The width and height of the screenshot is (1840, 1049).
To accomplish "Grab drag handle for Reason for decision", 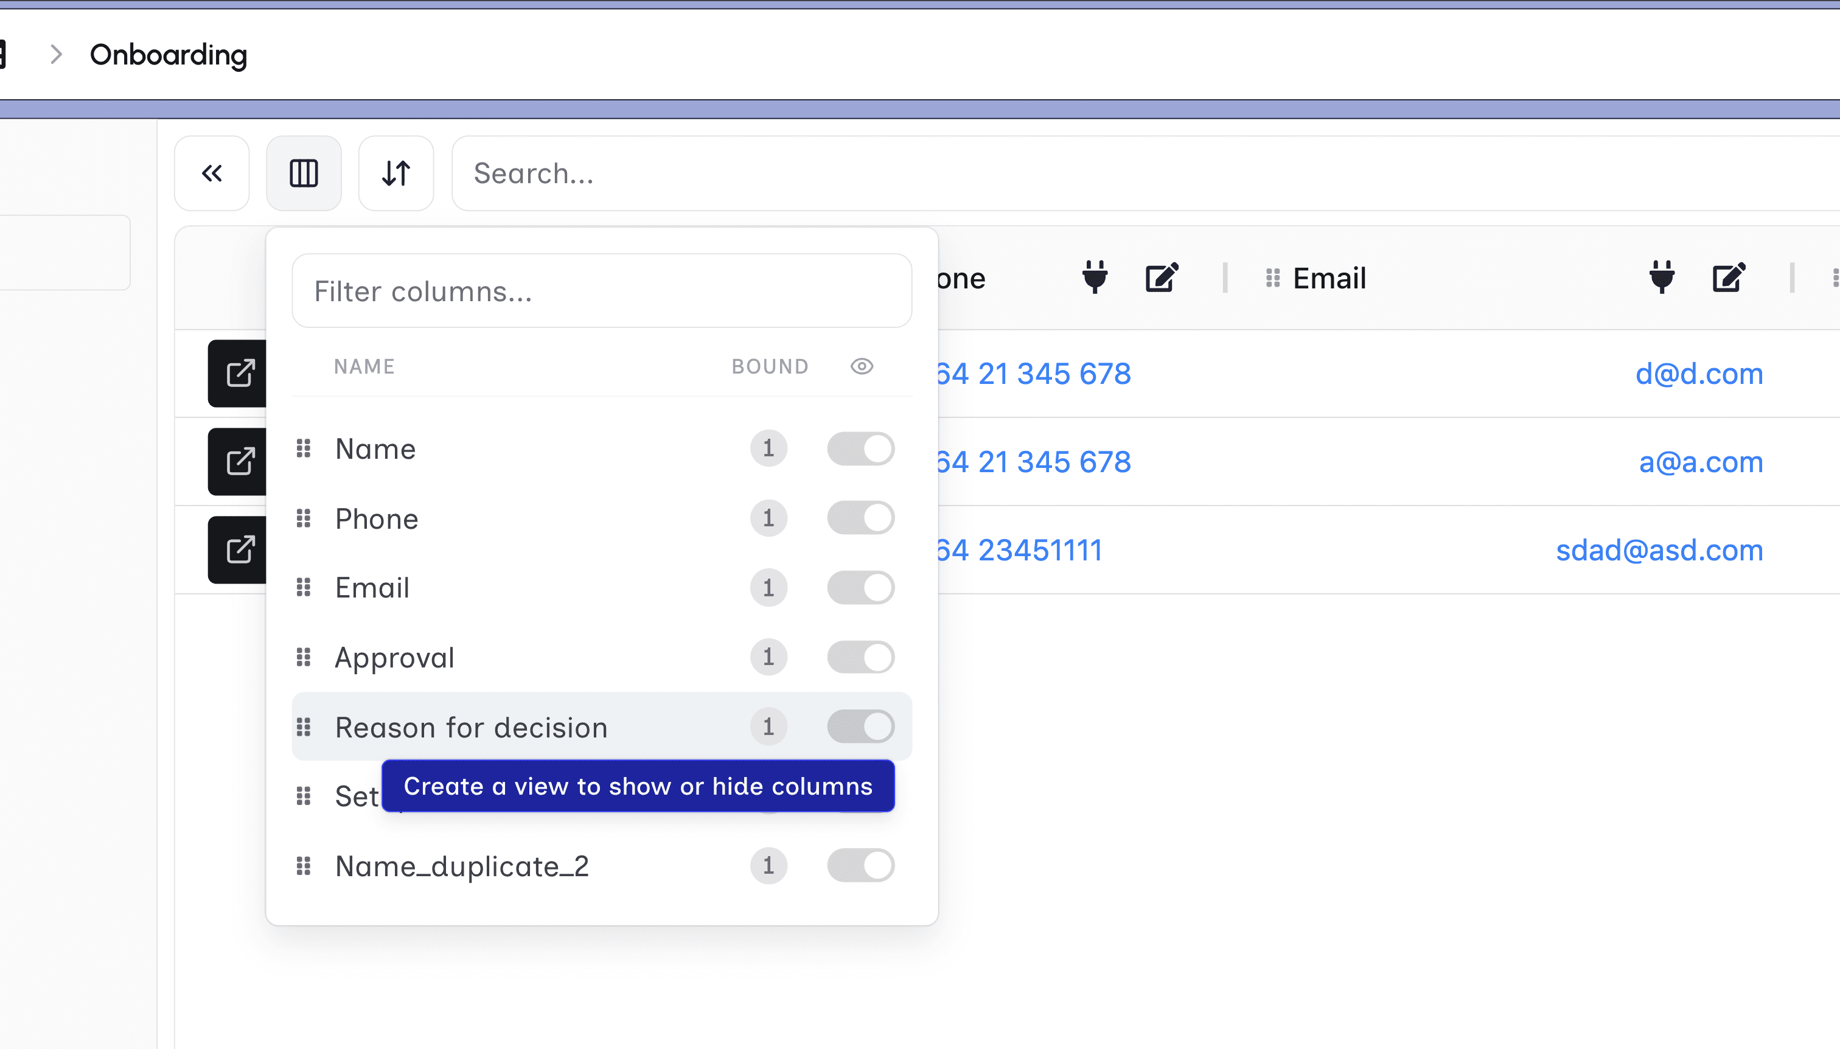I will pos(304,727).
